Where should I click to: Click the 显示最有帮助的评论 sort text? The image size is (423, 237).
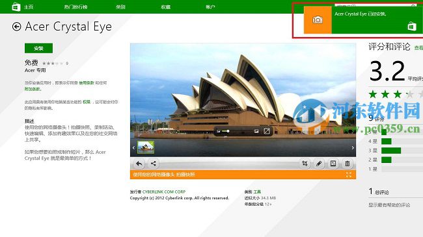coord(389,205)
